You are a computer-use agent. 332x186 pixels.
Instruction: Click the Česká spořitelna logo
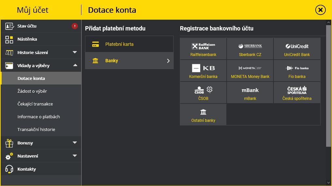pyautogui.click(x=297, y=90)
